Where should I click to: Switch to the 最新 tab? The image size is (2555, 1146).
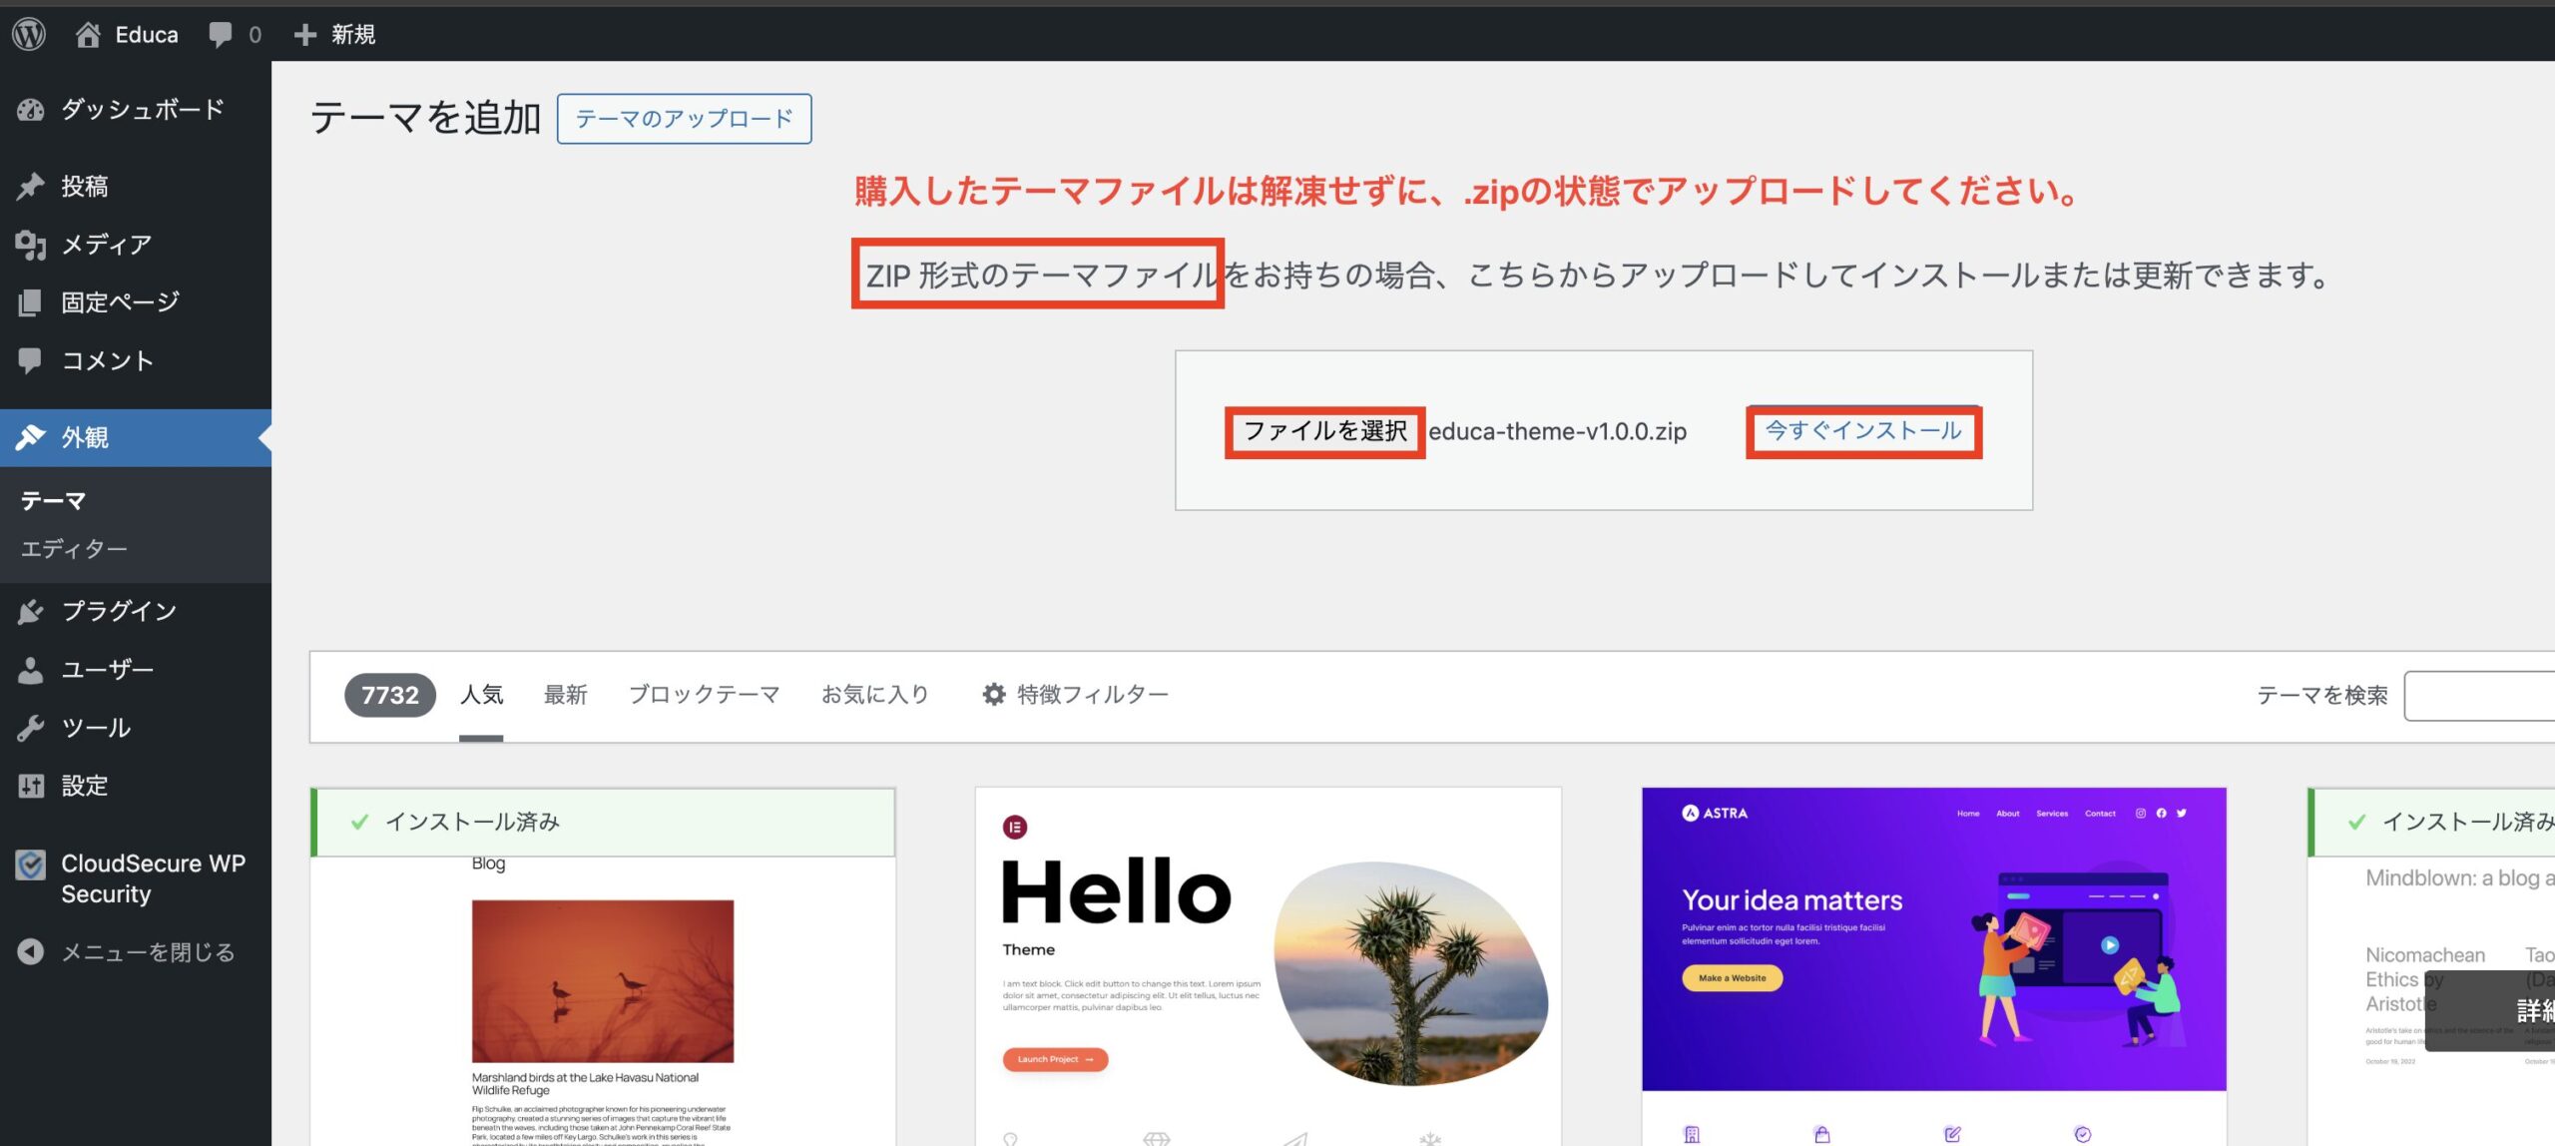(x=565, y=695)
